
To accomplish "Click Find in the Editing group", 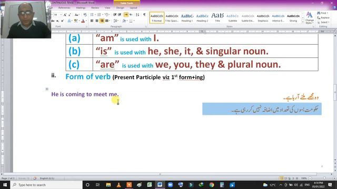I will tap(323, 13).
